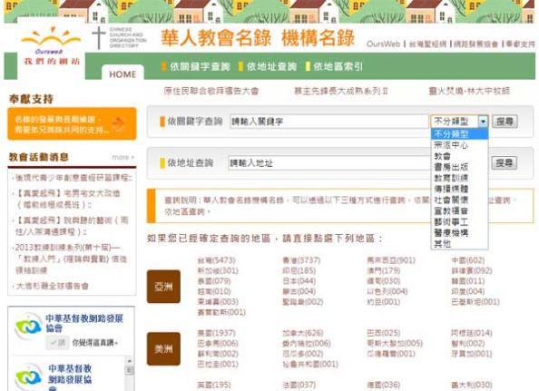Open the 亞洲 region block
The width and height of the screenshot is (539, 391).
[163, 287]
